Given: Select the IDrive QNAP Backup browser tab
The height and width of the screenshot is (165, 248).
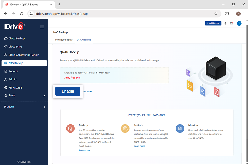Looking at the screenshot, I should 29,5.
